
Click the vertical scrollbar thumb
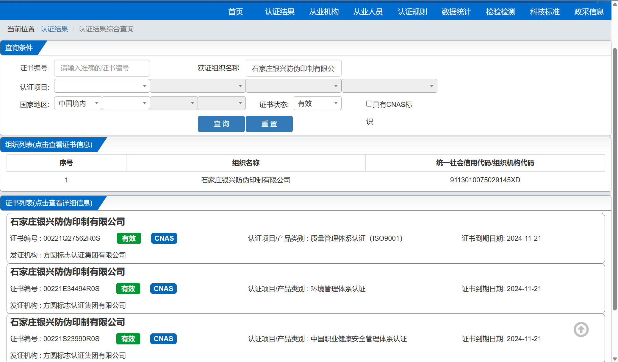coord(615,179)
